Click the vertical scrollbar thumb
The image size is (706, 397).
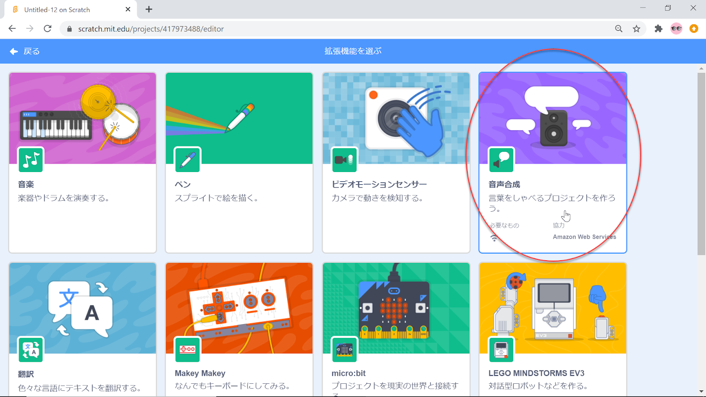[701, 164]
